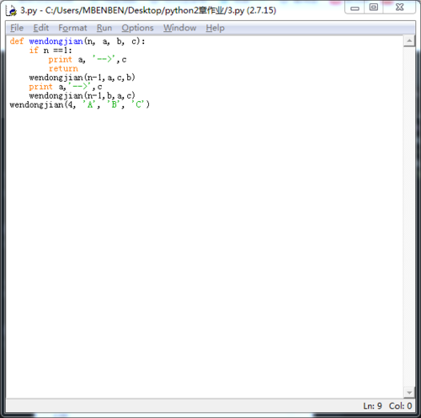Maximize the IDLE editor window
Image resolution: width=421 pixels, height=418 pixels.
[x=374, y=8]
